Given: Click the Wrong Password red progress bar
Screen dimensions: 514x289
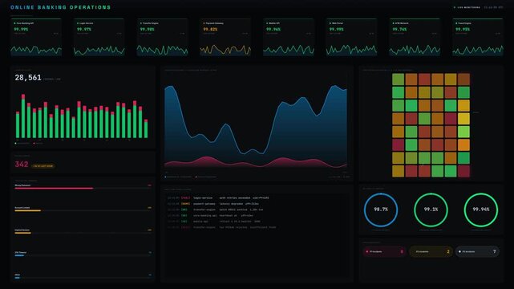Looking at the screenshot, I should point(54,189).
